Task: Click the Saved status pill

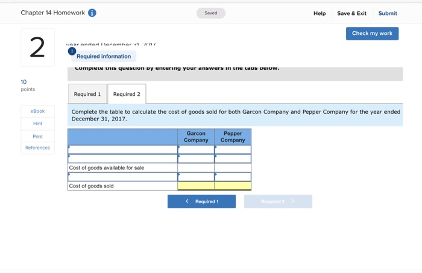Action: (x=211, y=13)
